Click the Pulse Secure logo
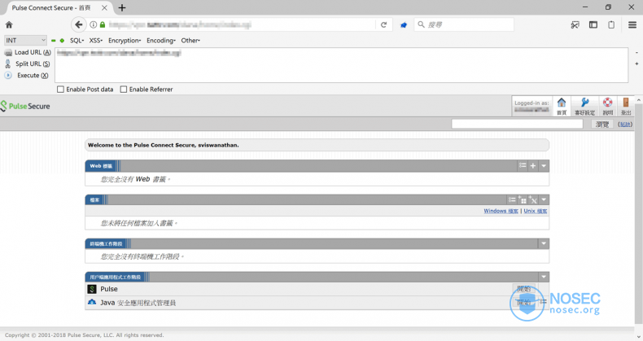Viewport: 643px width, 341px height. click(x=25, y=106)
